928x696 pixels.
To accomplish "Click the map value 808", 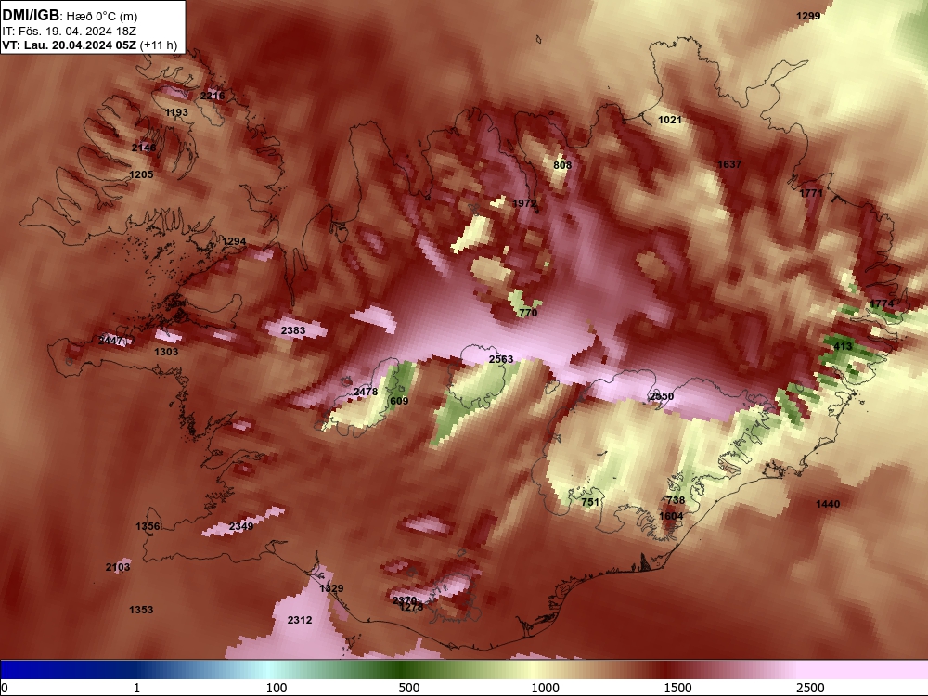I will (x=562, y=165).
